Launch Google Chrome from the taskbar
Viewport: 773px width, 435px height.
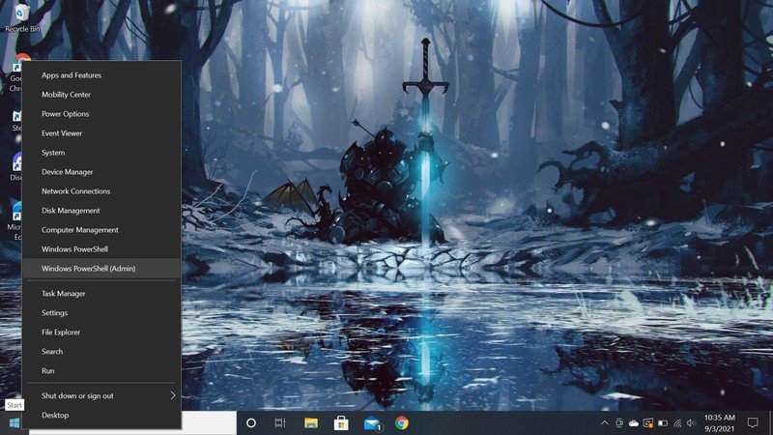[402, 423]
